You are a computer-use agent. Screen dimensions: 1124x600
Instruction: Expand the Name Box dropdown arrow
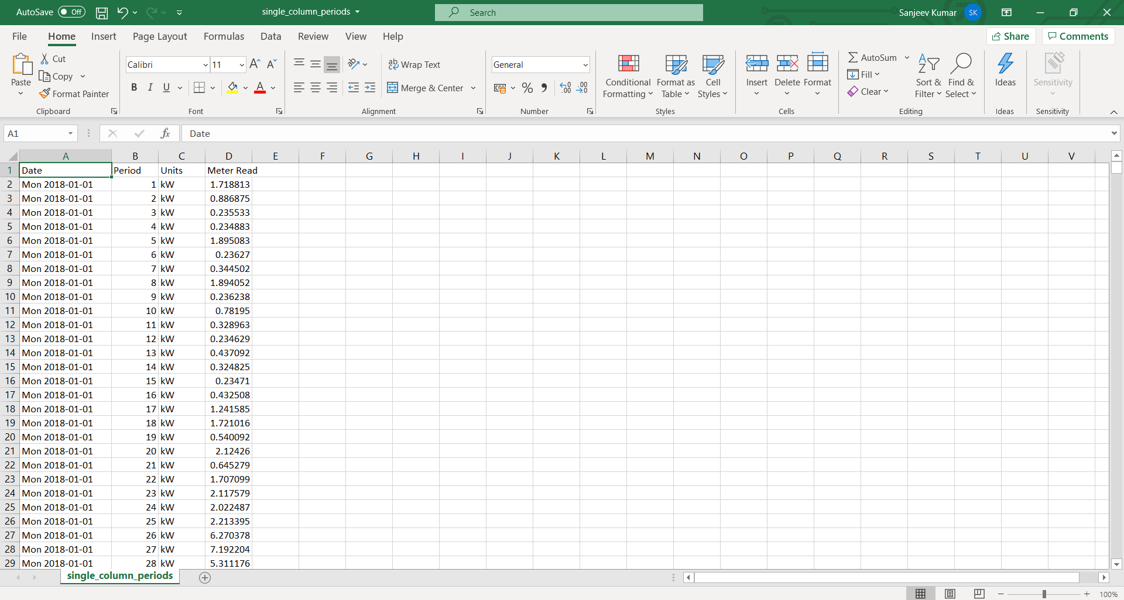point(70,133)
